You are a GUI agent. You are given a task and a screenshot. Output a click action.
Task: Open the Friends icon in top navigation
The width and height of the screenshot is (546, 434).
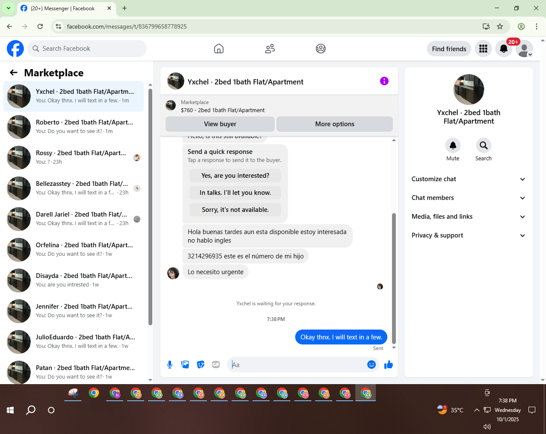[x=270, y=49]
